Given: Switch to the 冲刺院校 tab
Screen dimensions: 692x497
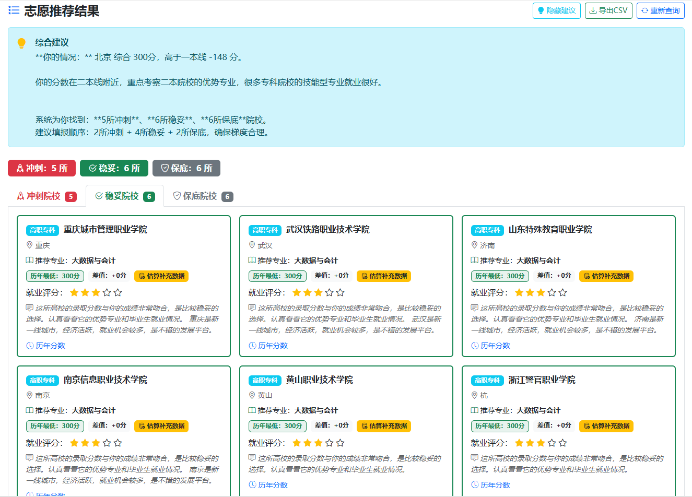Looking at the screenshot, I should click(x=47, y=196).
